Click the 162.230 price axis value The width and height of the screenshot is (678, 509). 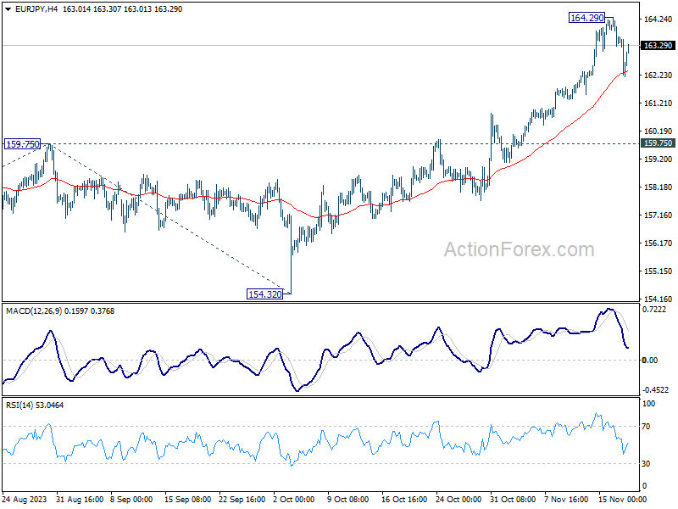tap(659, 76)
